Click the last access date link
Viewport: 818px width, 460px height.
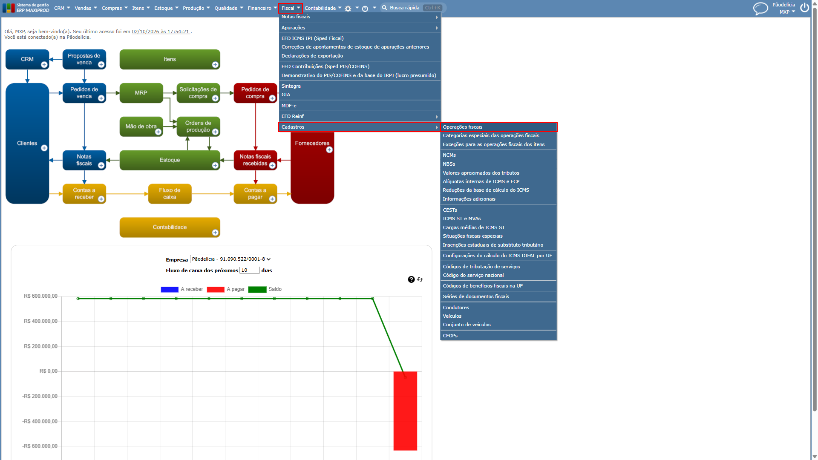[161, 32]
